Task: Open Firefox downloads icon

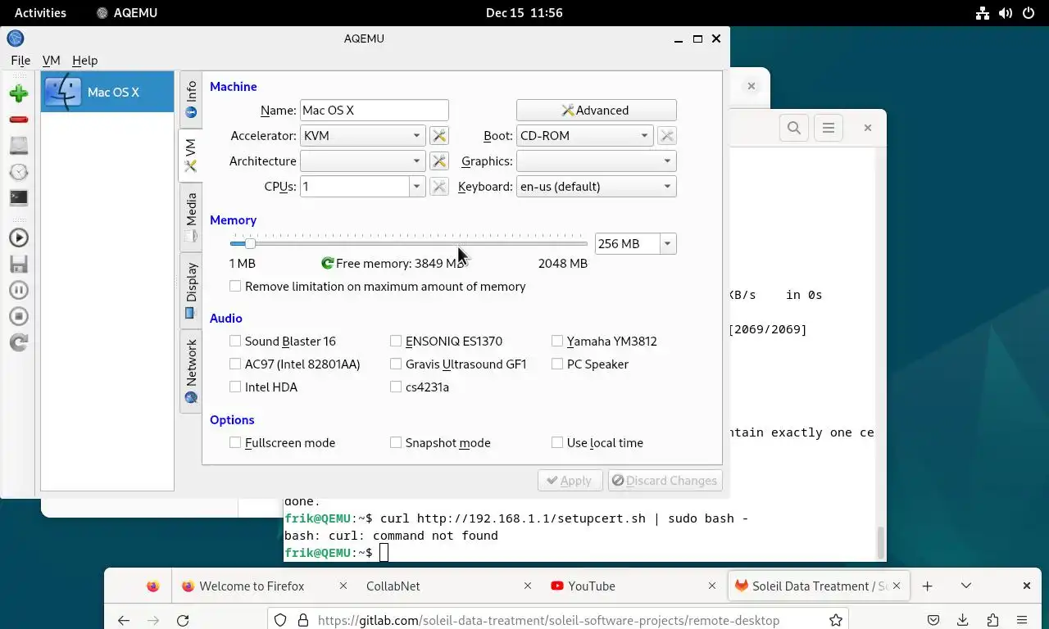Action: point(963,620)
